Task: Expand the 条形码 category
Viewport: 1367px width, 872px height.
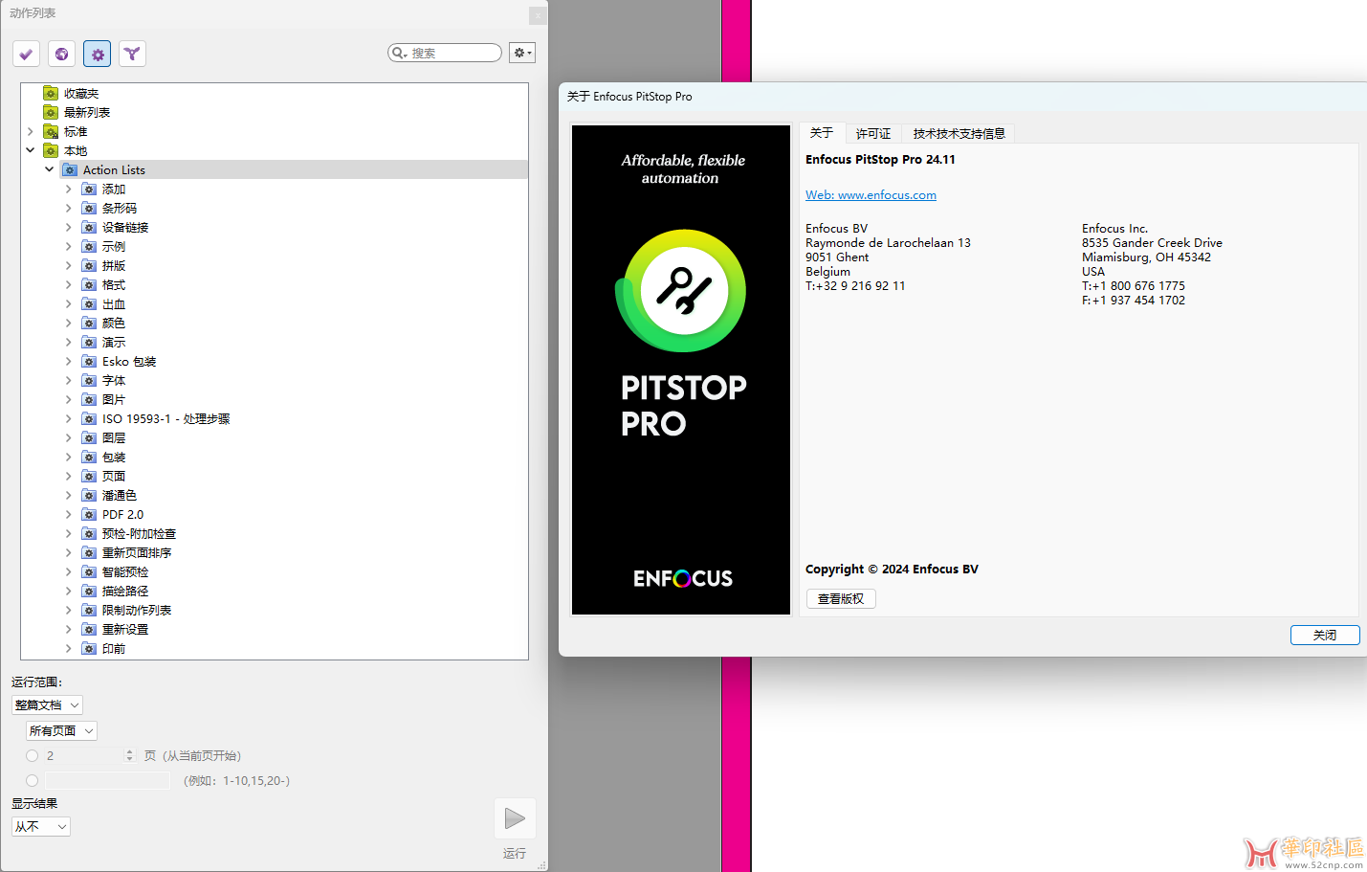Action: [69, 208]
